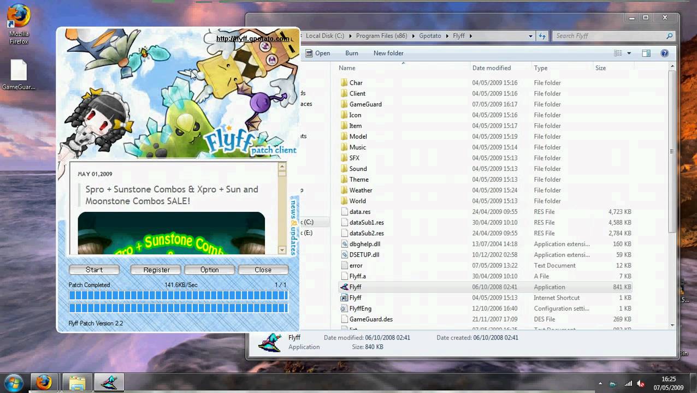Open the view options dropdown arrow
The image size is (697, 393).
point(629,53)
